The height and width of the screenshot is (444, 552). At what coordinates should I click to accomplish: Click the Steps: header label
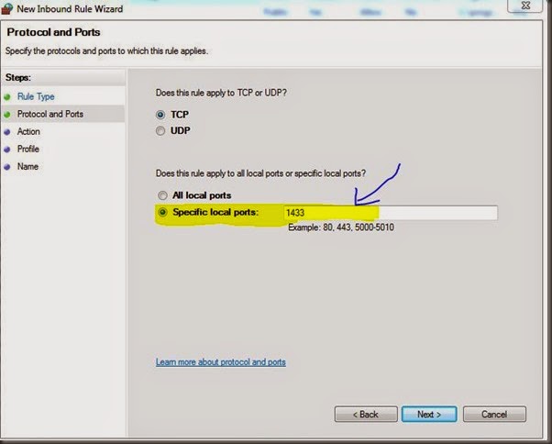[18, 77]
